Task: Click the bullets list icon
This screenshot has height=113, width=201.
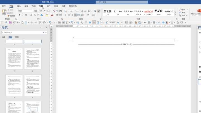Action: (66, 11)
